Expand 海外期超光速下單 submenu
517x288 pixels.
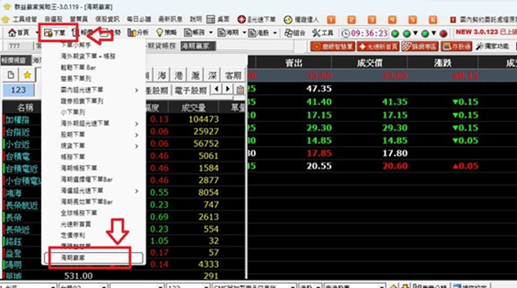point(136,123)
